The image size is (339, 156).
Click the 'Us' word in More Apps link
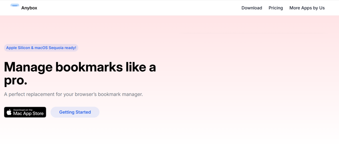322,8
